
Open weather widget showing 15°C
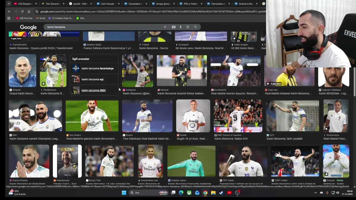coord(17,192)
